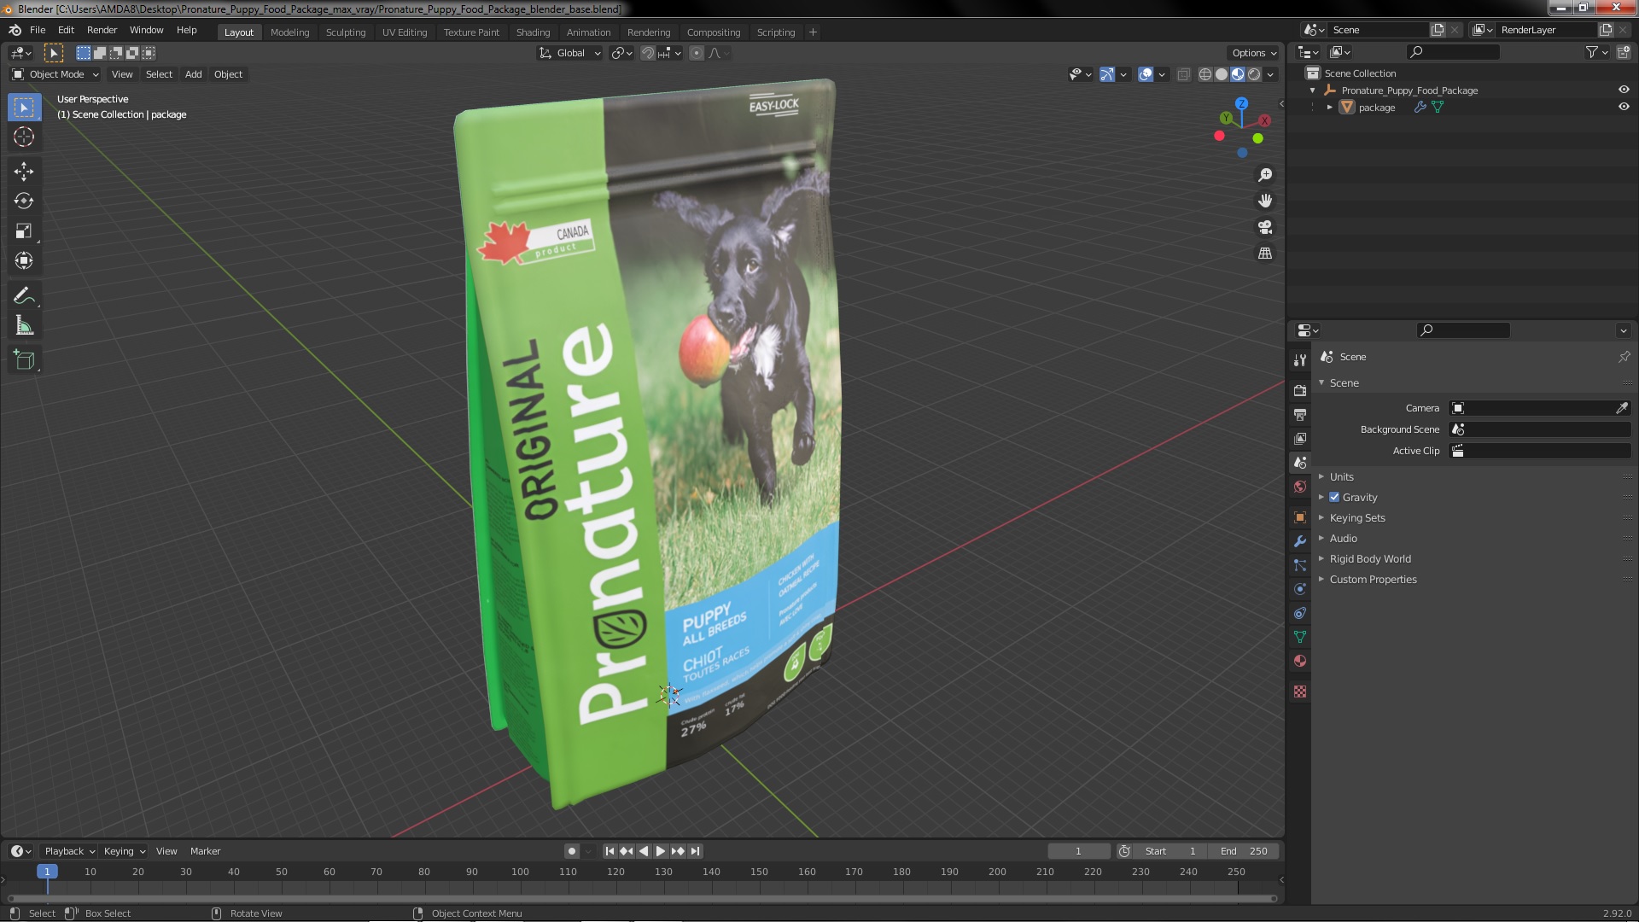Select the Add Cube tool
Screen dimensions: 1639x922
[x=24, y=360]
